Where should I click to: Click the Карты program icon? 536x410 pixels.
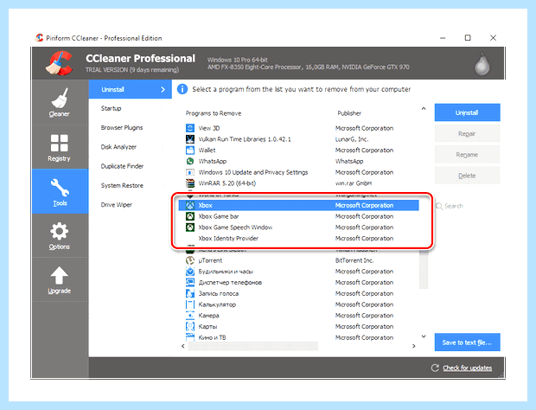pyautogui.click(x=190, y=327)
